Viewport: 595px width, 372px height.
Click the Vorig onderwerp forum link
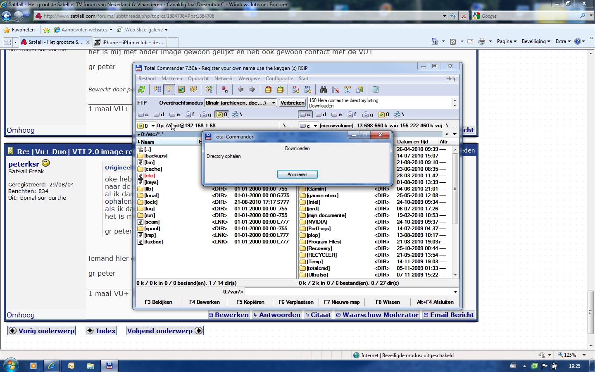point(42,331)
